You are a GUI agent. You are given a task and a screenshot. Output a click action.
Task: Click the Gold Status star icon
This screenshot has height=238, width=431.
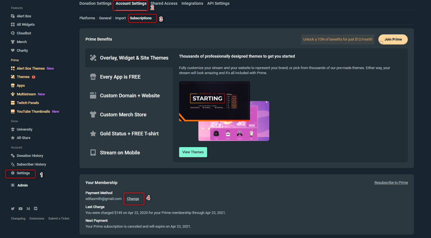pos(93,133)
